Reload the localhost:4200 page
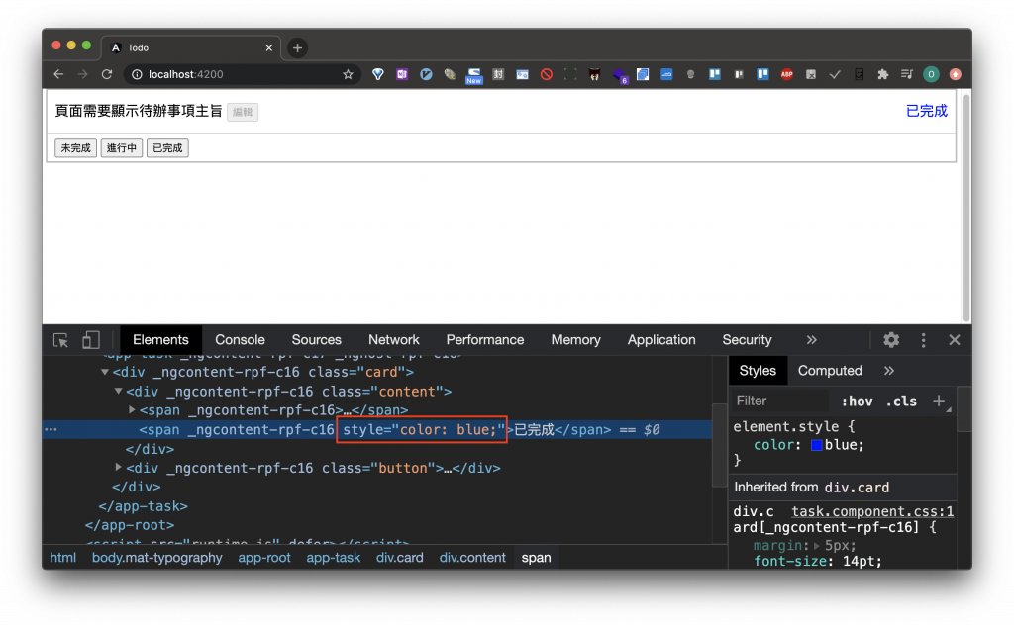The image size is (1014, 625). (107, 74)
